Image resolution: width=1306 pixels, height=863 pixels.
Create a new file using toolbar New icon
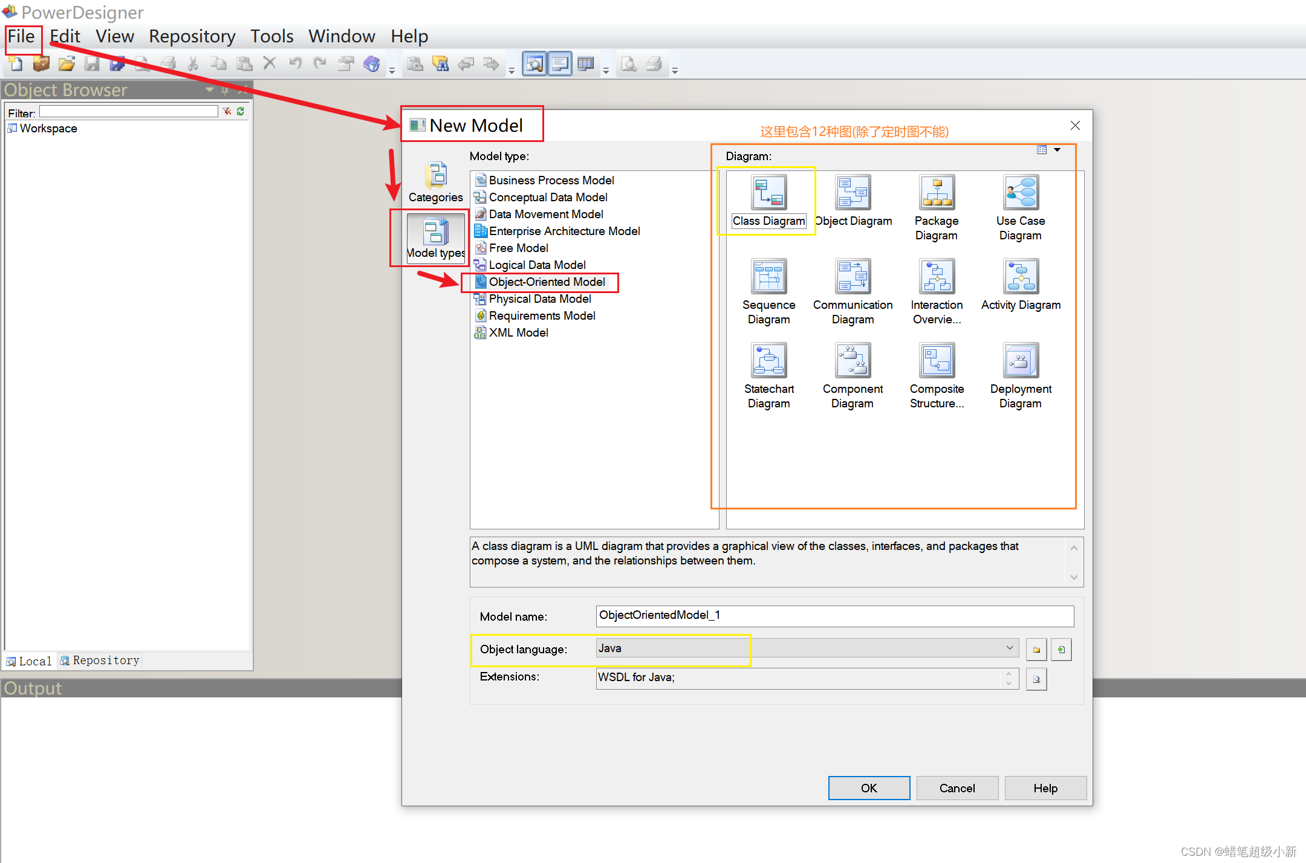click(14, 63)
